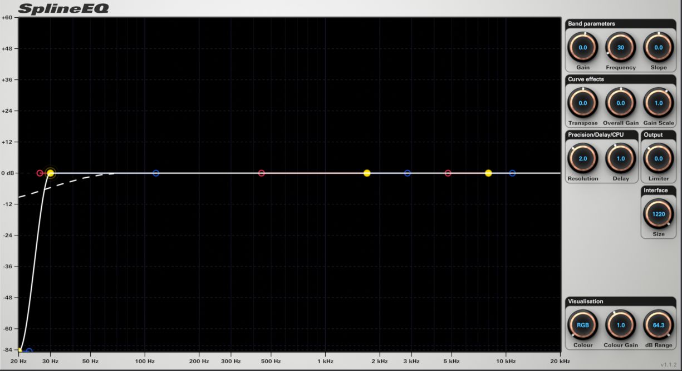Click the Colour Gain knob
The width and height of the screenshot is (682, 371).
[x=621, y=325]
